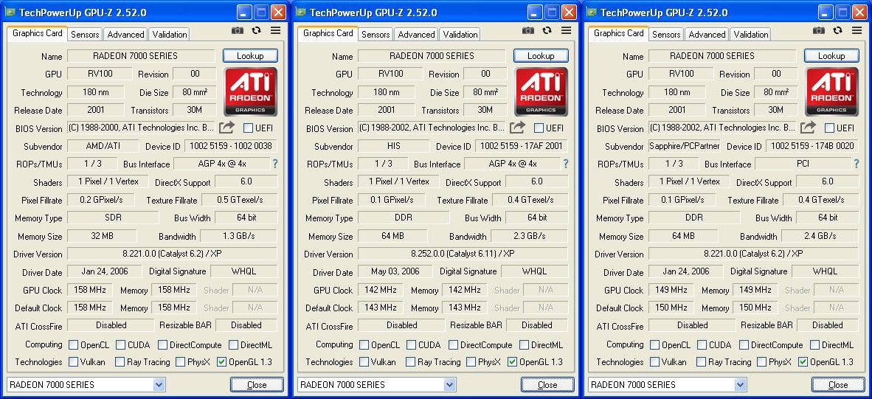Open the hamburger menu in the AMD/ATI subvendor window
The width and height of the screenshot is (872, 399).
(276, 30)
